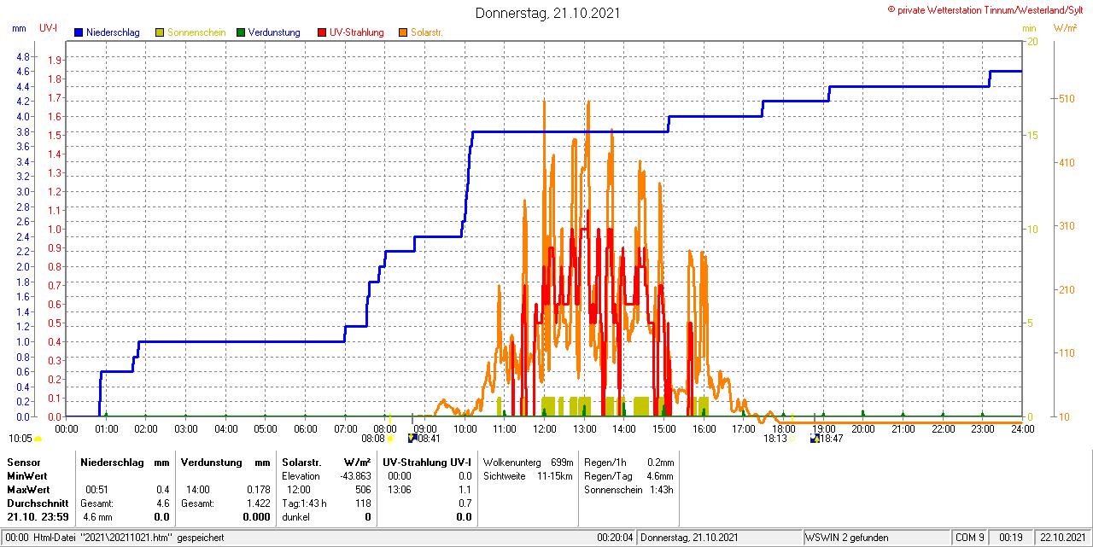This screenshot has height=547, width=1093.
Task: Click the 00:19 status bar panel
Action: click(1010, 538)
